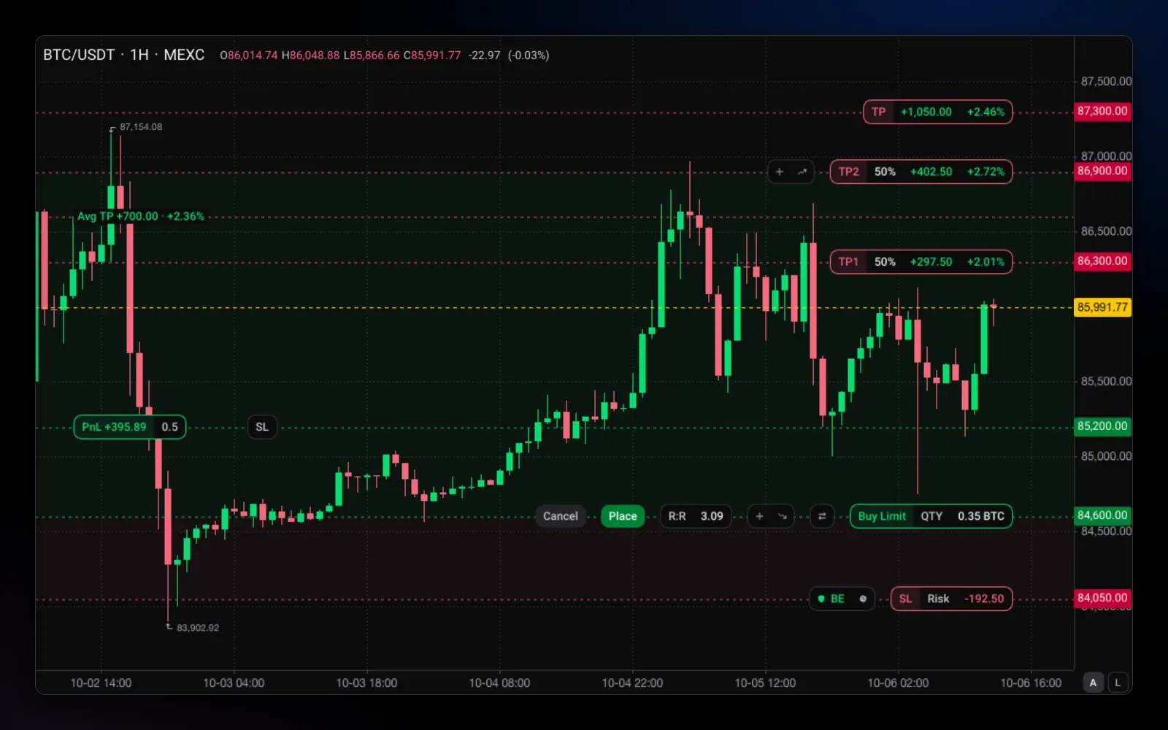
Task: Click the R:R 3.09 ratio box
Action: click(x=696, y=517)
